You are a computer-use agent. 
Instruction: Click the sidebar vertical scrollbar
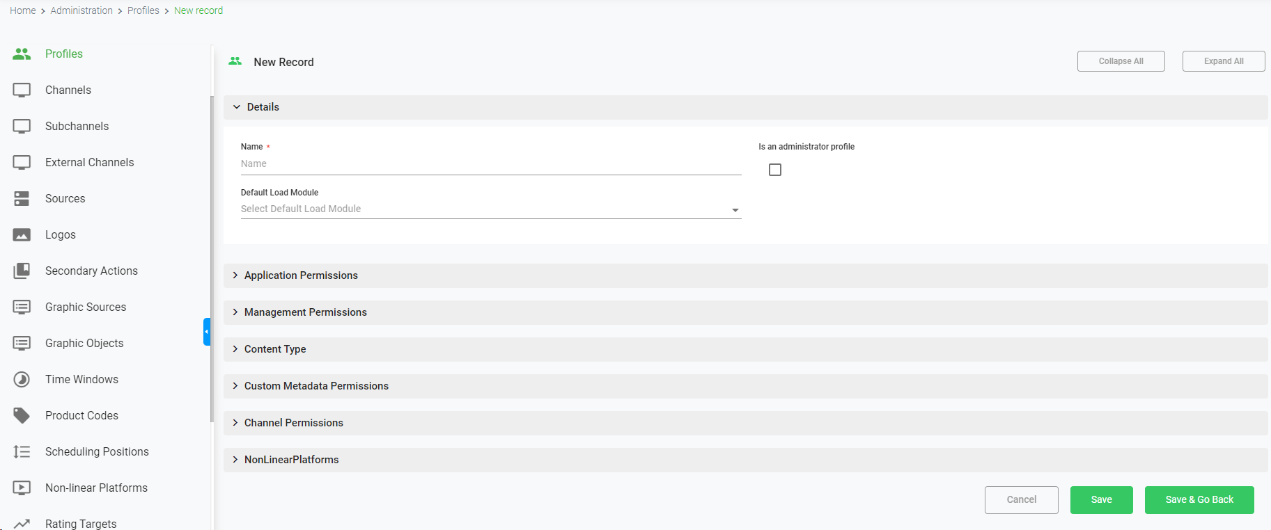tap(211, 257)
